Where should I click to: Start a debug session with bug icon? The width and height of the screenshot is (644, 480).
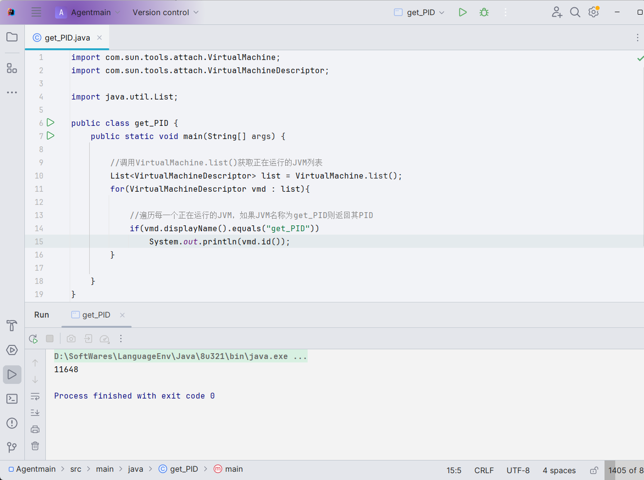click(x=484, y=12)
